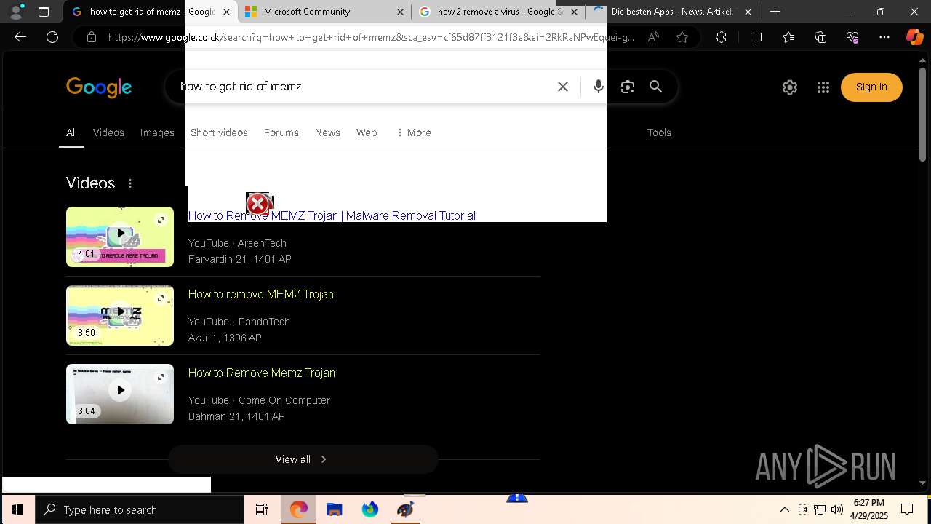Open the Extensions puzzle icon
This screenshot has height=524, width=931.
coord(721,37)
